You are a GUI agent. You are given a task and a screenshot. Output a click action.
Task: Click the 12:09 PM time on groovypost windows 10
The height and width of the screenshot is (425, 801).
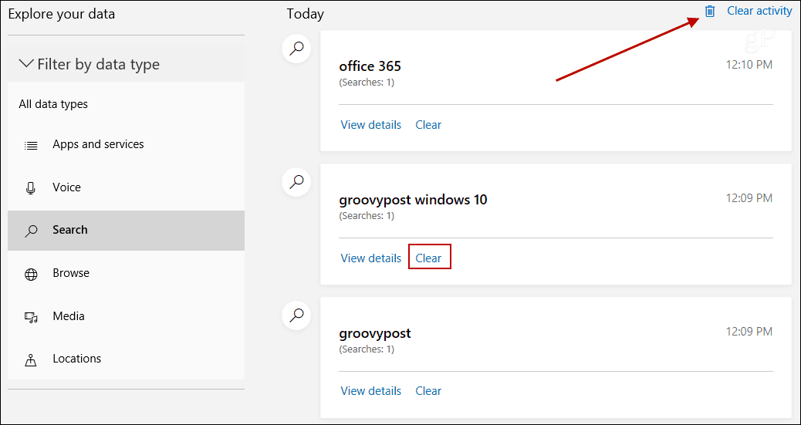[749, 197]
